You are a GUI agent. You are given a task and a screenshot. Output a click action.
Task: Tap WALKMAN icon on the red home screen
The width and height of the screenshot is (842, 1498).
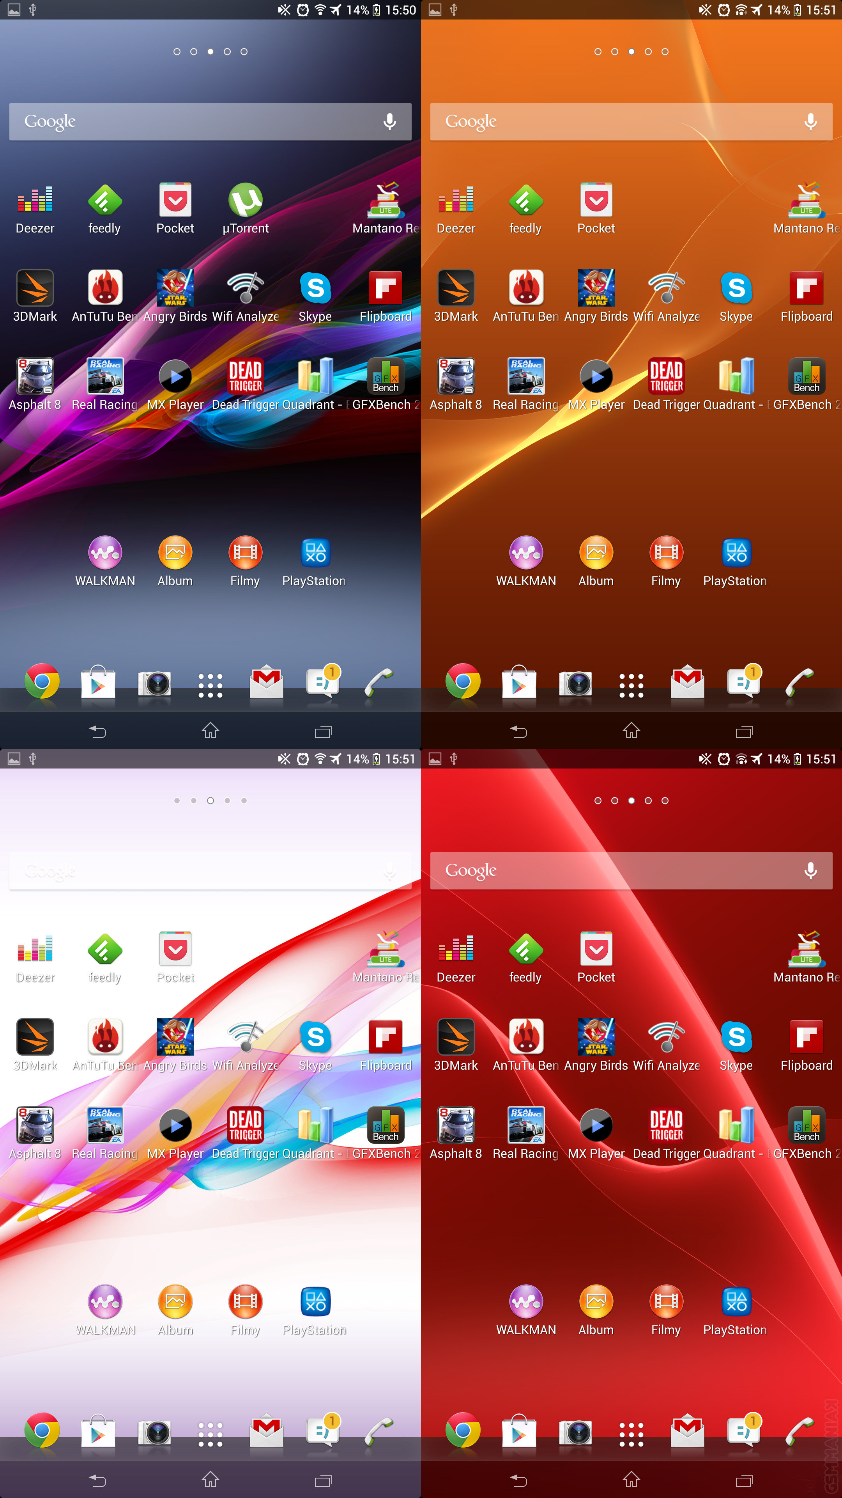pyautogui.click(x=526, y=1301)
